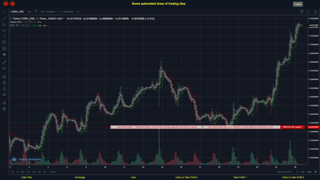The height and width of the screenshot is (180, 320).
Task: Open the object tree layers icon
Action: [4, 102]
